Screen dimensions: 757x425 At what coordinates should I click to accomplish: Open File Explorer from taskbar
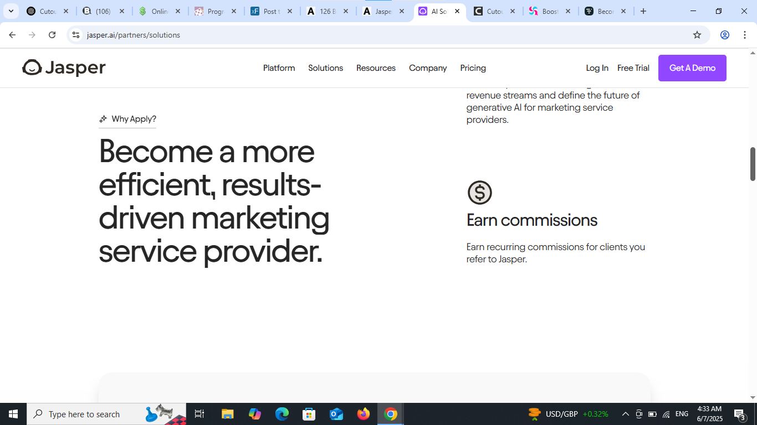227,414
